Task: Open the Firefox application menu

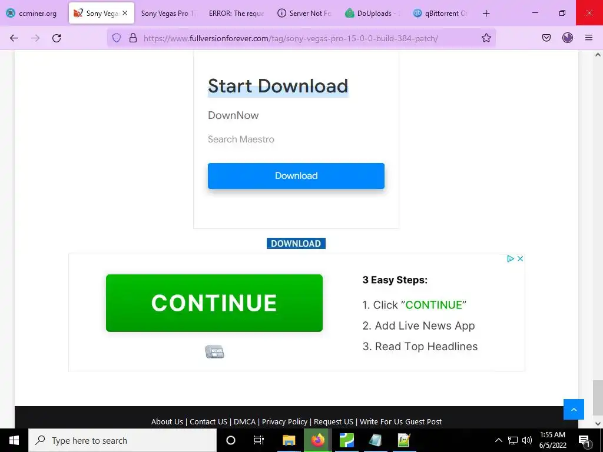Action: 589,38
